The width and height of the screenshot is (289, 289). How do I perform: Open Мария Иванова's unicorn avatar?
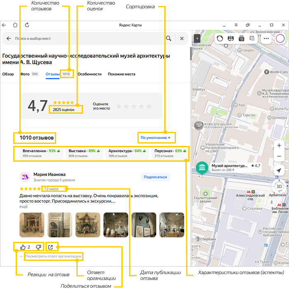(25, 177)
